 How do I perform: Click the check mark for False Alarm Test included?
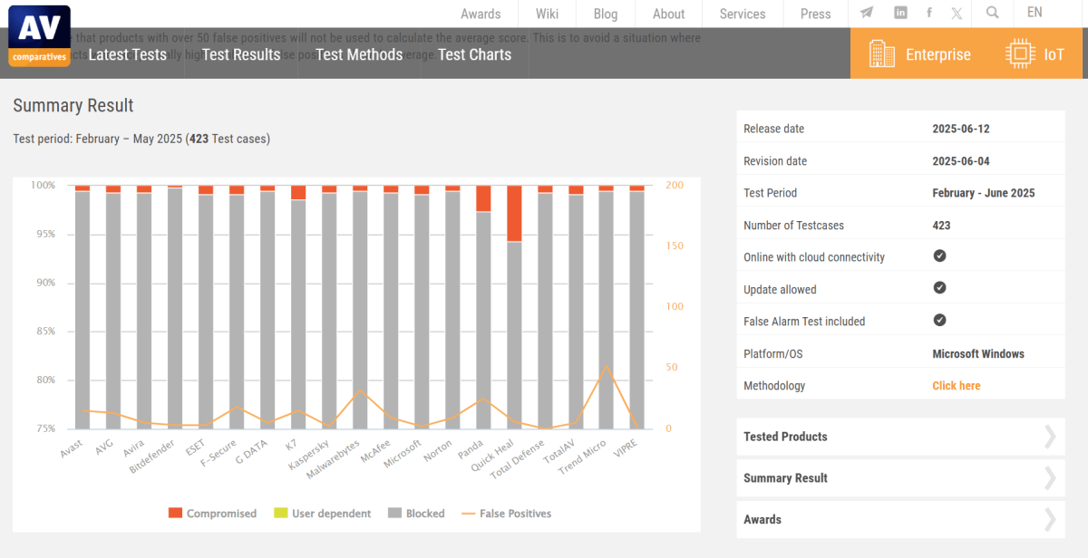[x=939, y=321]
